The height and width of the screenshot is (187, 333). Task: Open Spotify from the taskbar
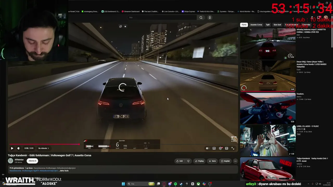(x=175, y=184)
